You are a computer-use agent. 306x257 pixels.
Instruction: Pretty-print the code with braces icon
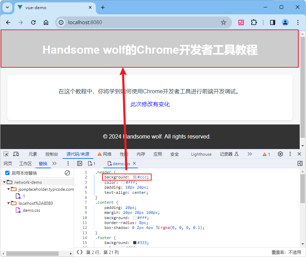click(x=80, y=252)
